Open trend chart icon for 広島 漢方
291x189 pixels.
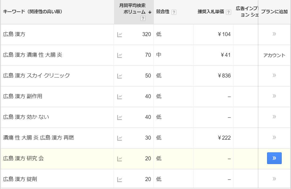pyautogui.click(x=120, y=35)
